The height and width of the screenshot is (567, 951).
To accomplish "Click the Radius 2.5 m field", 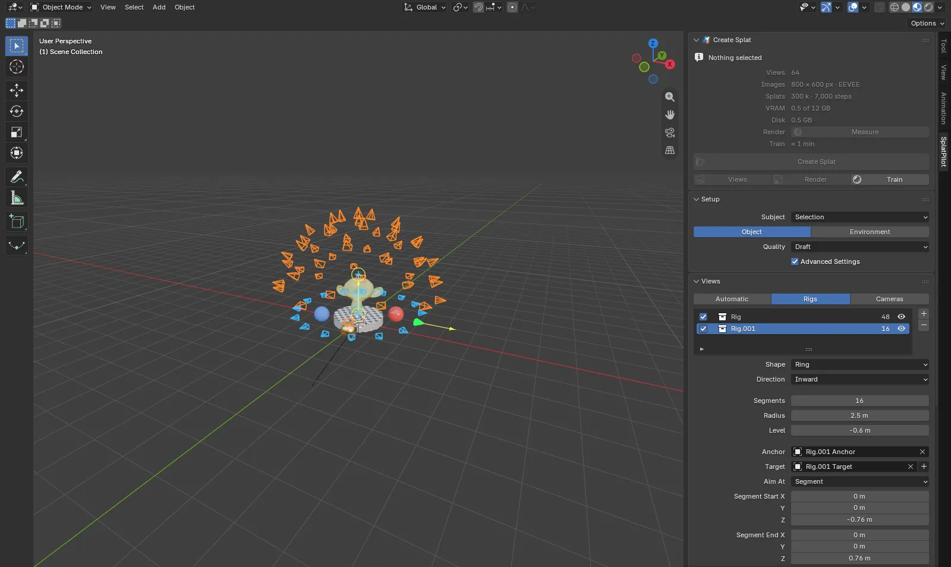I will [x=860, y=415].
